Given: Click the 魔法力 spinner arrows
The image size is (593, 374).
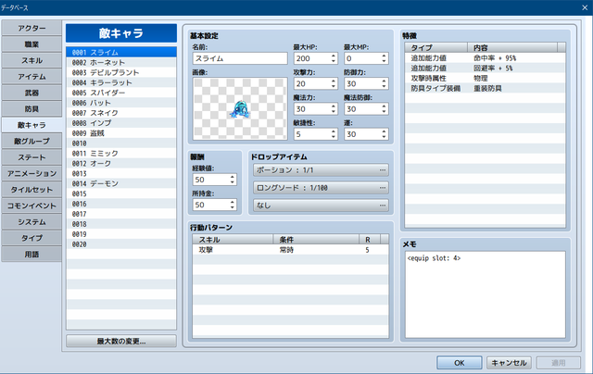Looking at the screenshot, I should tap(334, 109).
